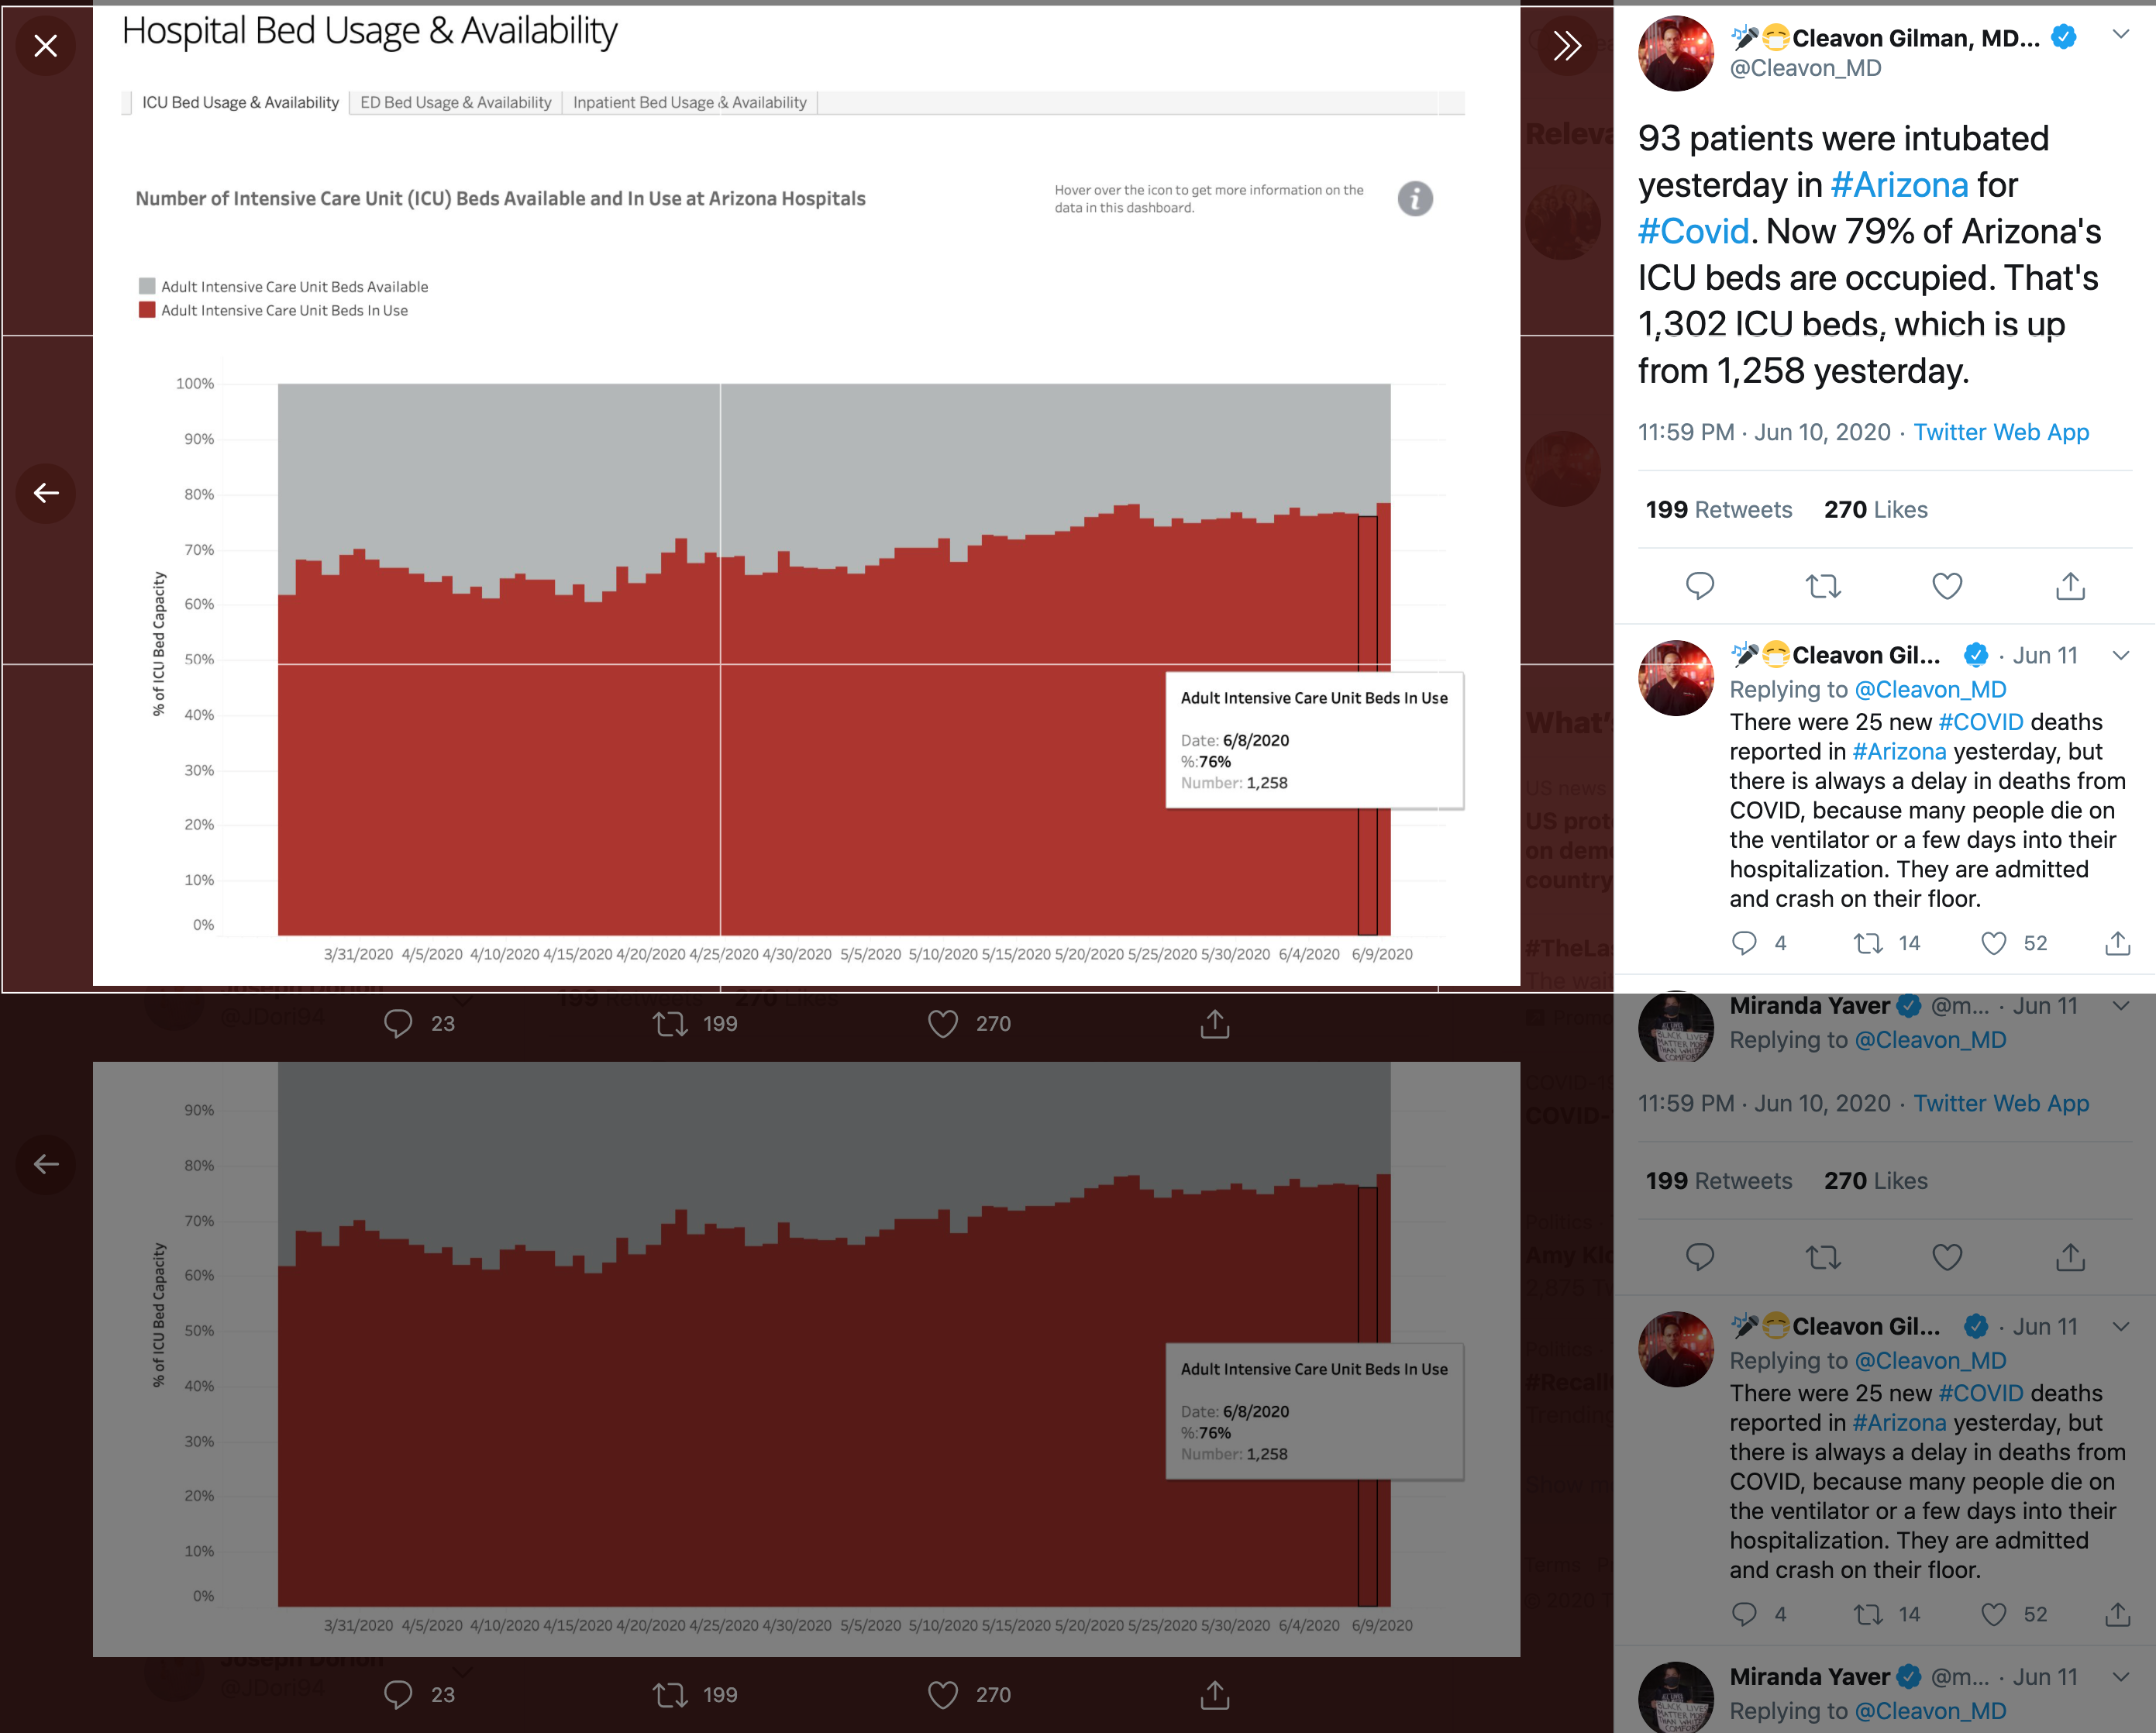The width and height of the screenshot is (2156, 1733).
Task: Open the main tweet's chevron options menu
Action: [2120, 35]
